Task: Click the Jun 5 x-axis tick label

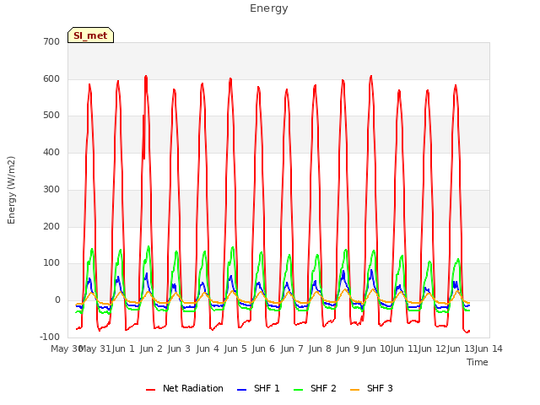Action: pos(235,348)
